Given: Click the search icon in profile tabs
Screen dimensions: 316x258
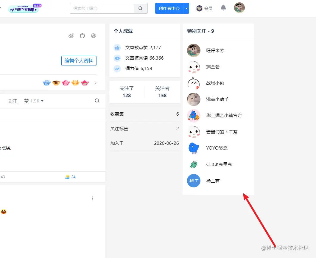Looking at the screenshot, I should 97,101.
